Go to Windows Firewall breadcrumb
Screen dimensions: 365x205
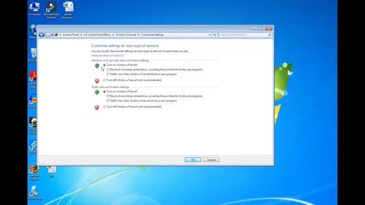(x=125, y=35)
